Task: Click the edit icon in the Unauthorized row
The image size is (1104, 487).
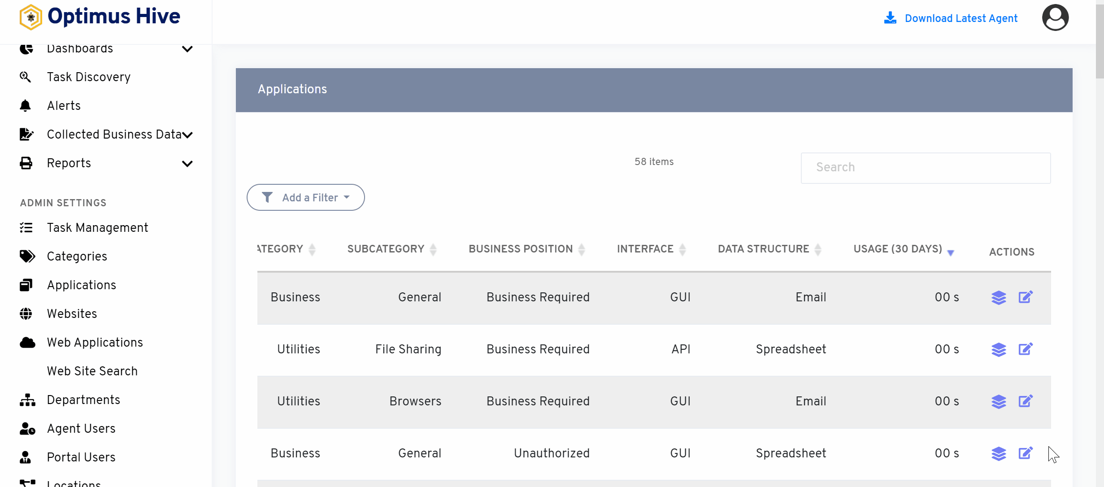Action: pos(1025,453)
